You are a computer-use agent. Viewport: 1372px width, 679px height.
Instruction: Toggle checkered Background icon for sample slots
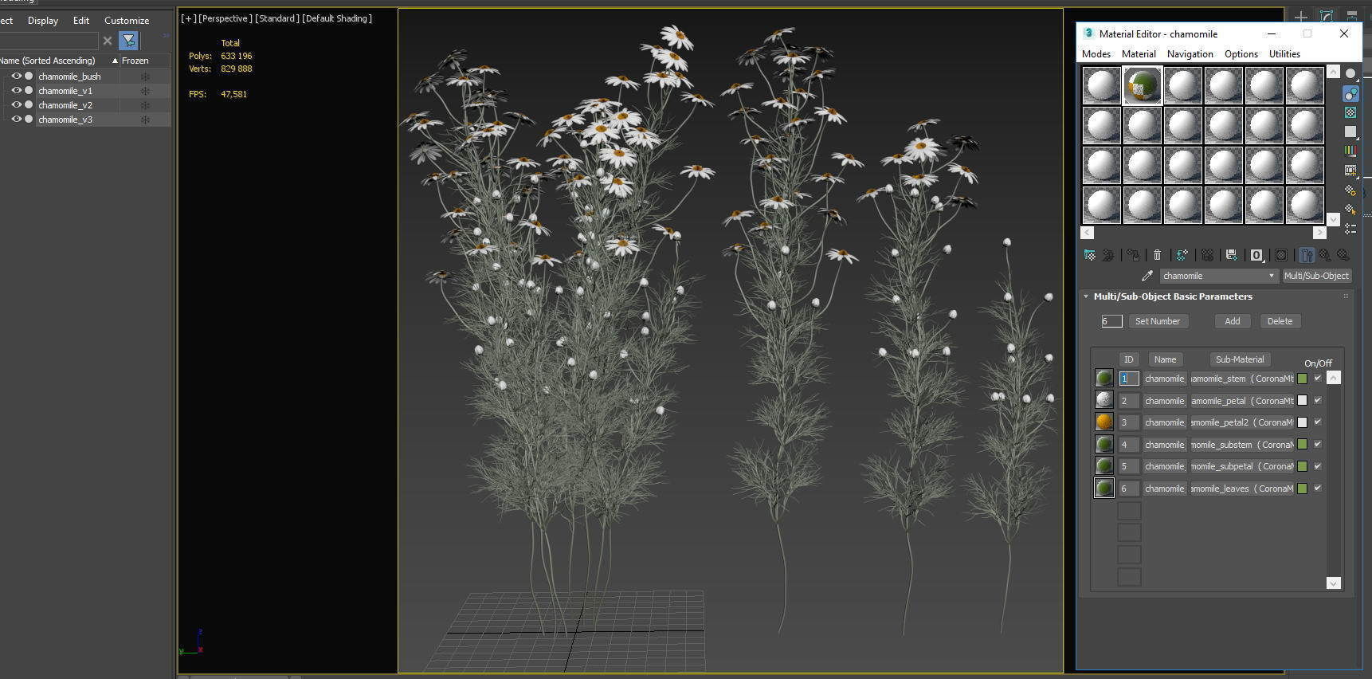pyautogui.click(x=1350, y=112)
